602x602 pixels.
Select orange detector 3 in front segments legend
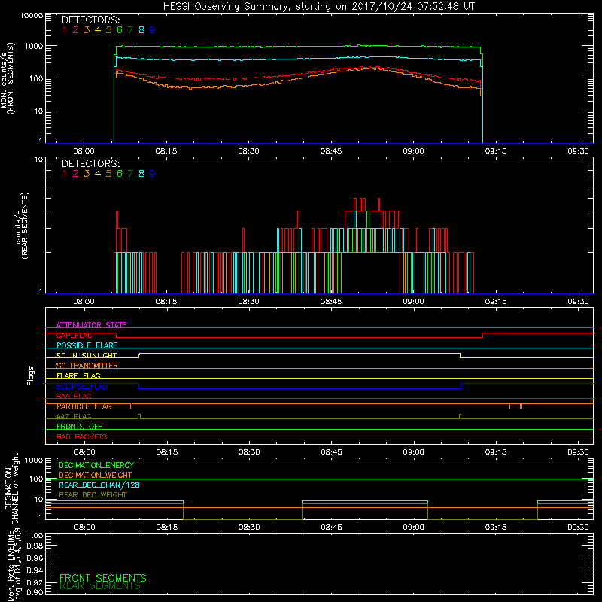[x=87, y=30]
